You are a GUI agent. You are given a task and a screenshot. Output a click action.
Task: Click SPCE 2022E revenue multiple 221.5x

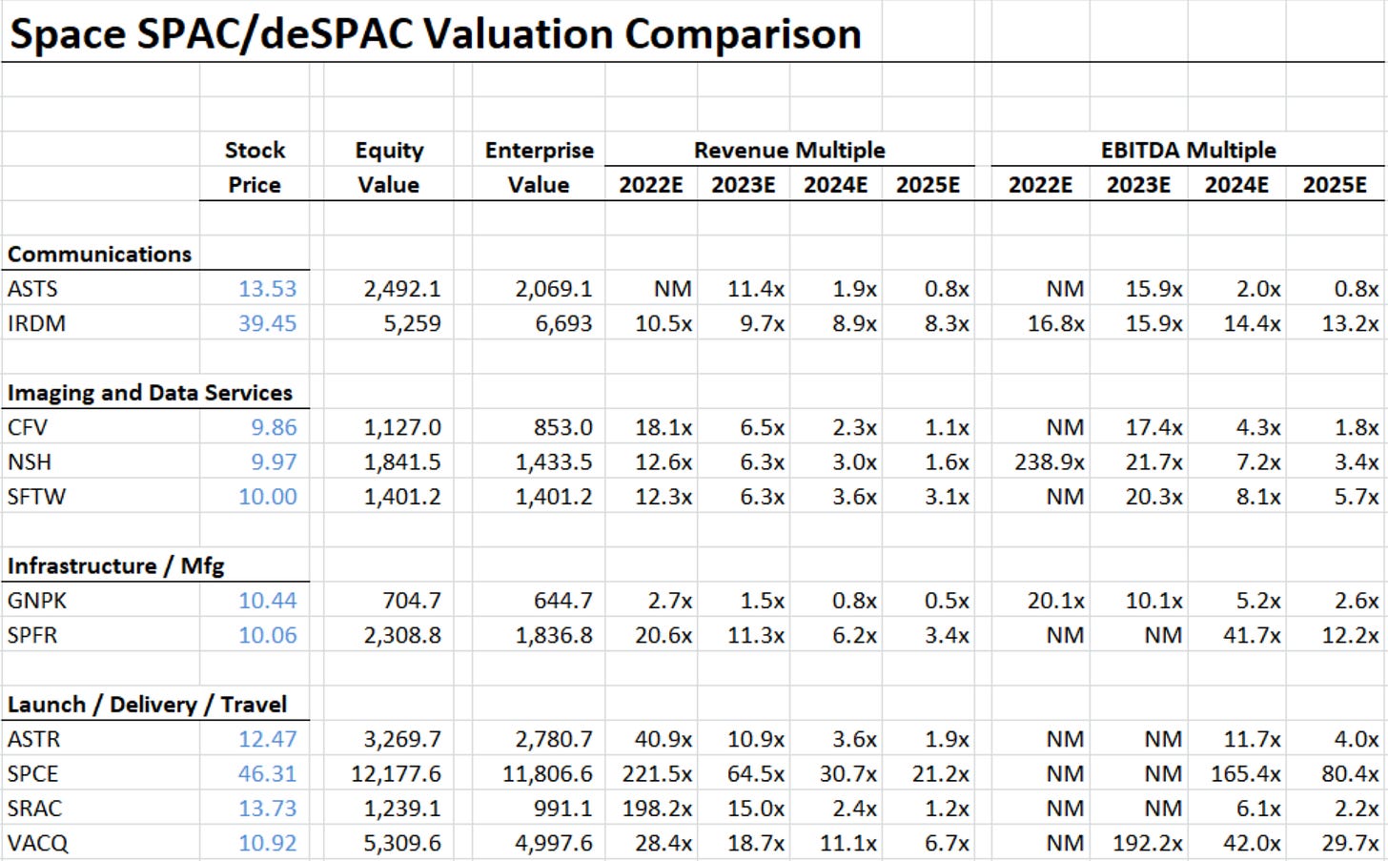point(657,773)
